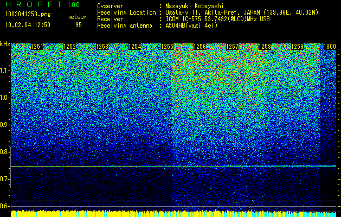This screenshot has height=217, width=341.
Task: Click the 1257 time marker
Action: coord(233,47)
